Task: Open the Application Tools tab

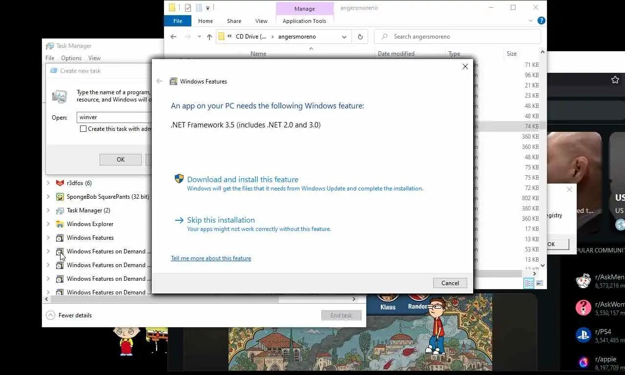Action: click(x=304, y=21)
